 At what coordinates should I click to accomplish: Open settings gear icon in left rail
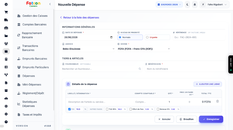[6, 114]
